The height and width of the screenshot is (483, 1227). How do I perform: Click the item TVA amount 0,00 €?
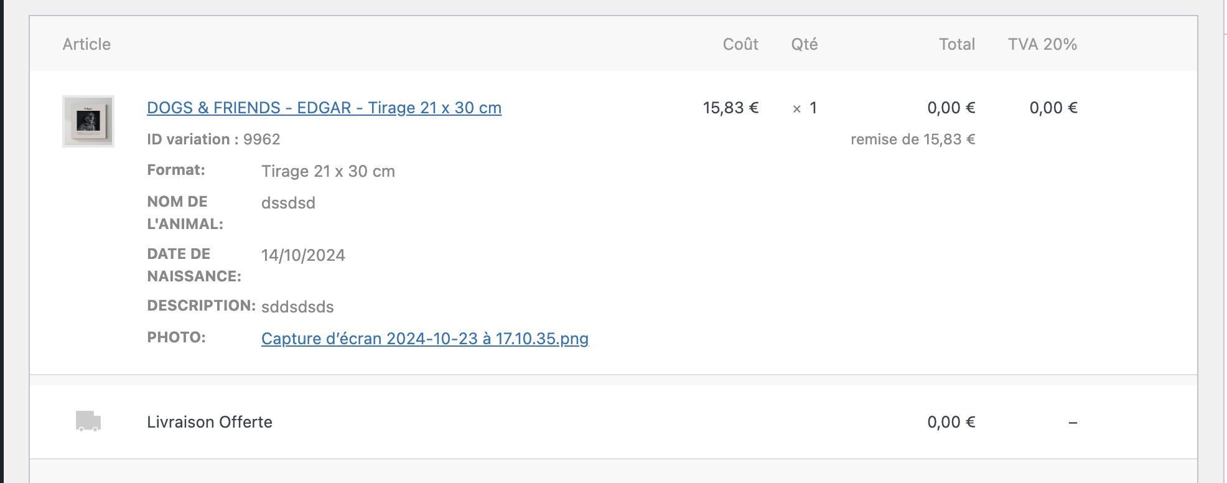(x=1053, y=108)
